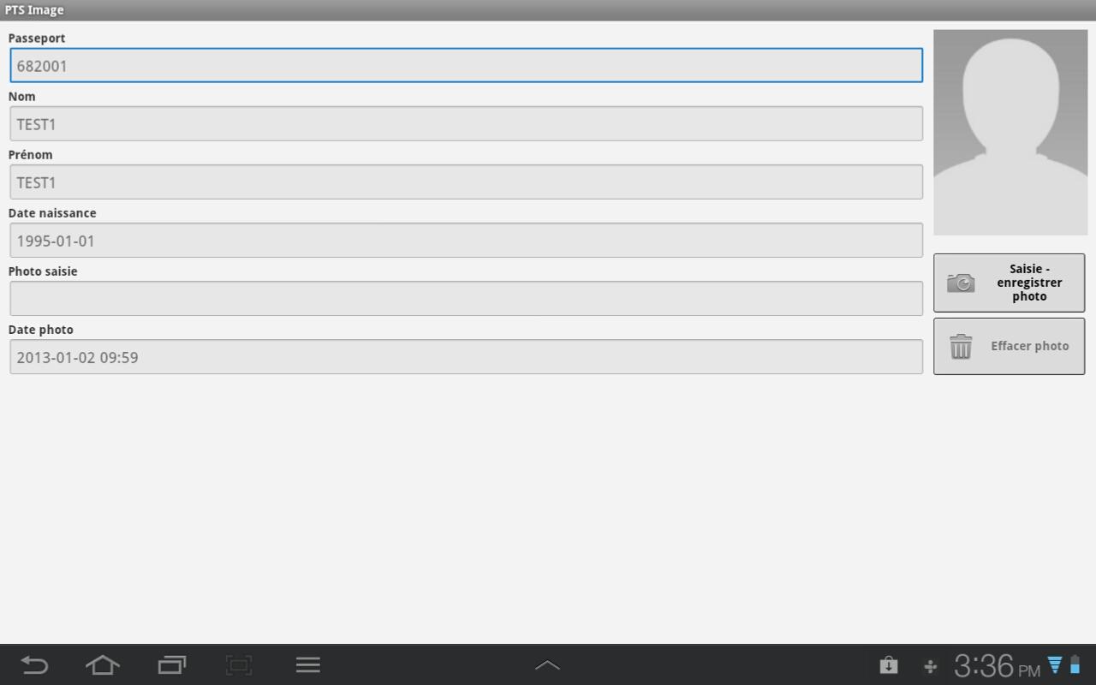The height and width of the screenshot is (685, 1096).
Task: Tap the Android back arrow icon
Action: click(34, 665)
